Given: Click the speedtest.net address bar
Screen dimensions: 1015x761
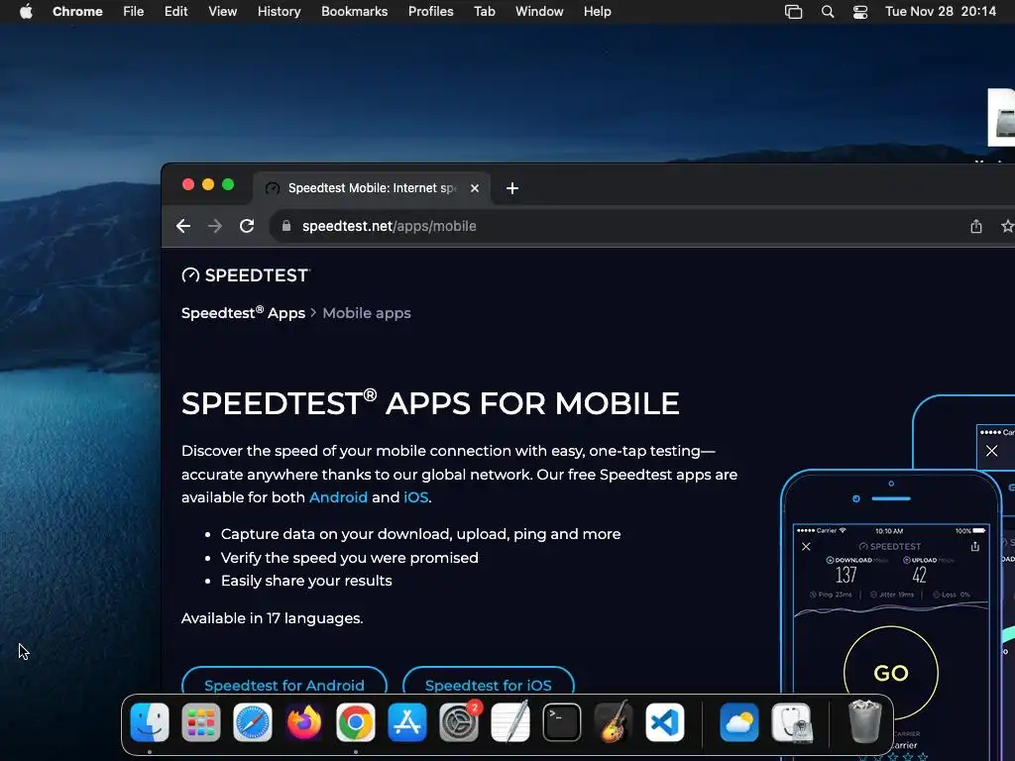Looking at the screenshot, I should click(x=389, y=226).
